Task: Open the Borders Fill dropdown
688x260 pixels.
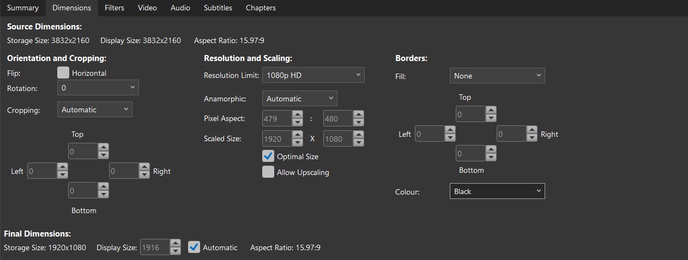Action: click(x=497, y=76)
